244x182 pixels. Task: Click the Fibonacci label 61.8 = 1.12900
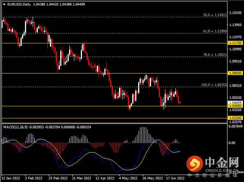[x=215, y=31]
